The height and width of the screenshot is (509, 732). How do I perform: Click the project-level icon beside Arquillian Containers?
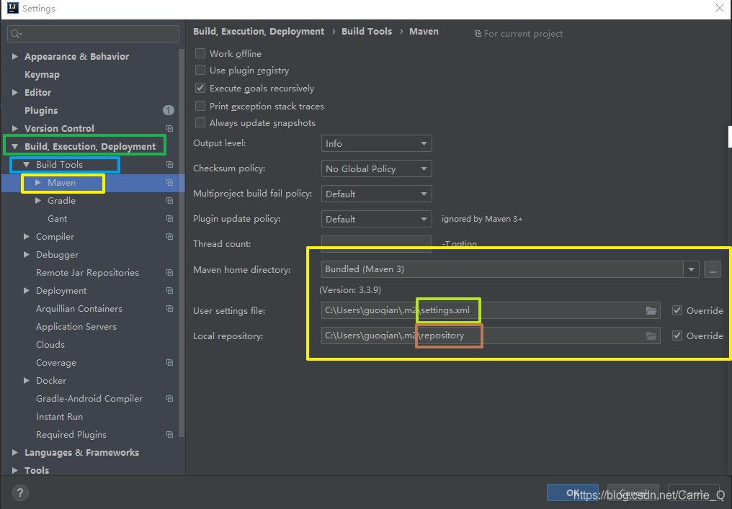[x=170, y=309]
